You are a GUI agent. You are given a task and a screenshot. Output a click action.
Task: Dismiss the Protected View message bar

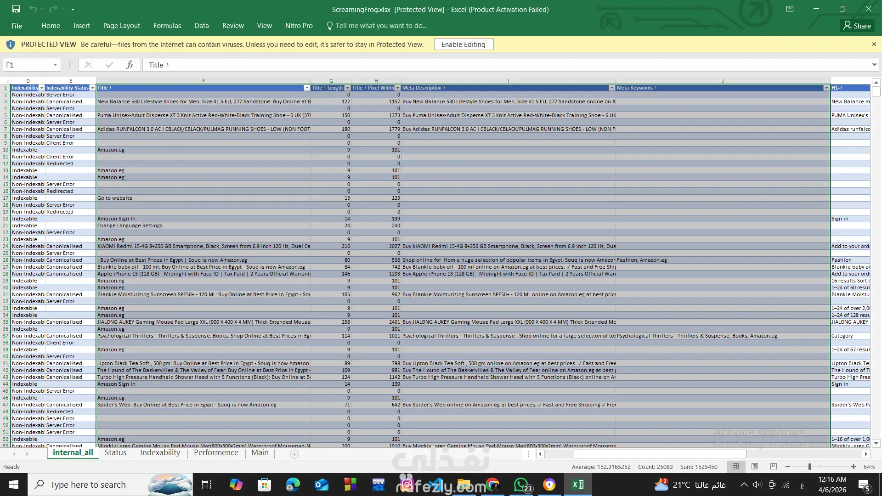[874, 44]
